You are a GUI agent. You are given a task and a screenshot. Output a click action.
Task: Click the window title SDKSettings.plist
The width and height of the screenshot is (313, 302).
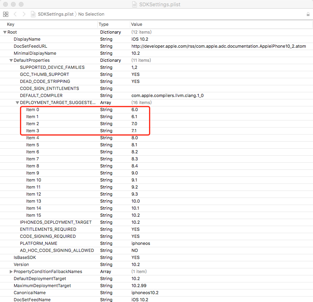160,4
